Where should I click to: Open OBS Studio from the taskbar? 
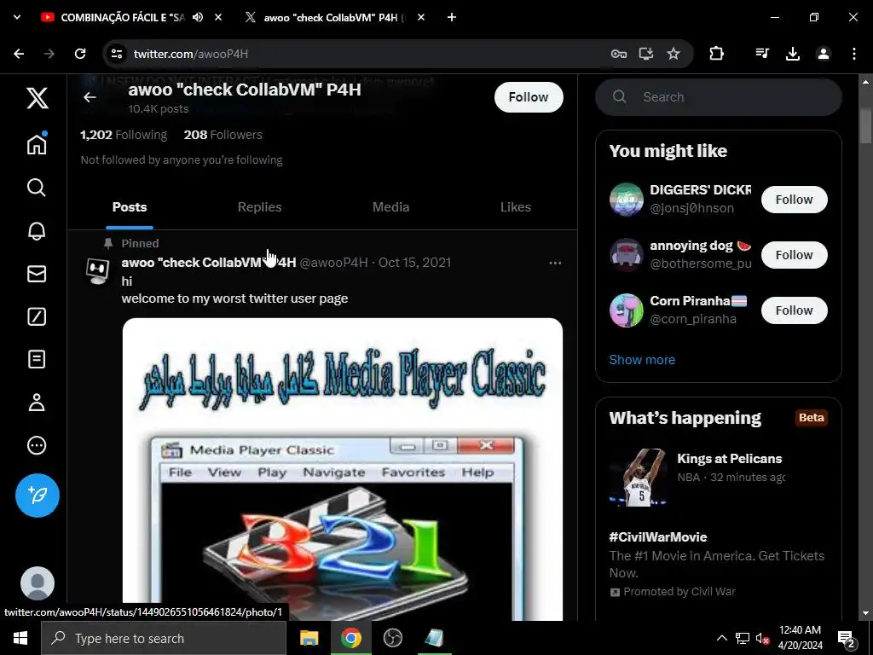(x=392, y=638)
